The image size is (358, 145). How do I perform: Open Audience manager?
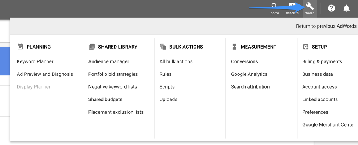(109, 61)
